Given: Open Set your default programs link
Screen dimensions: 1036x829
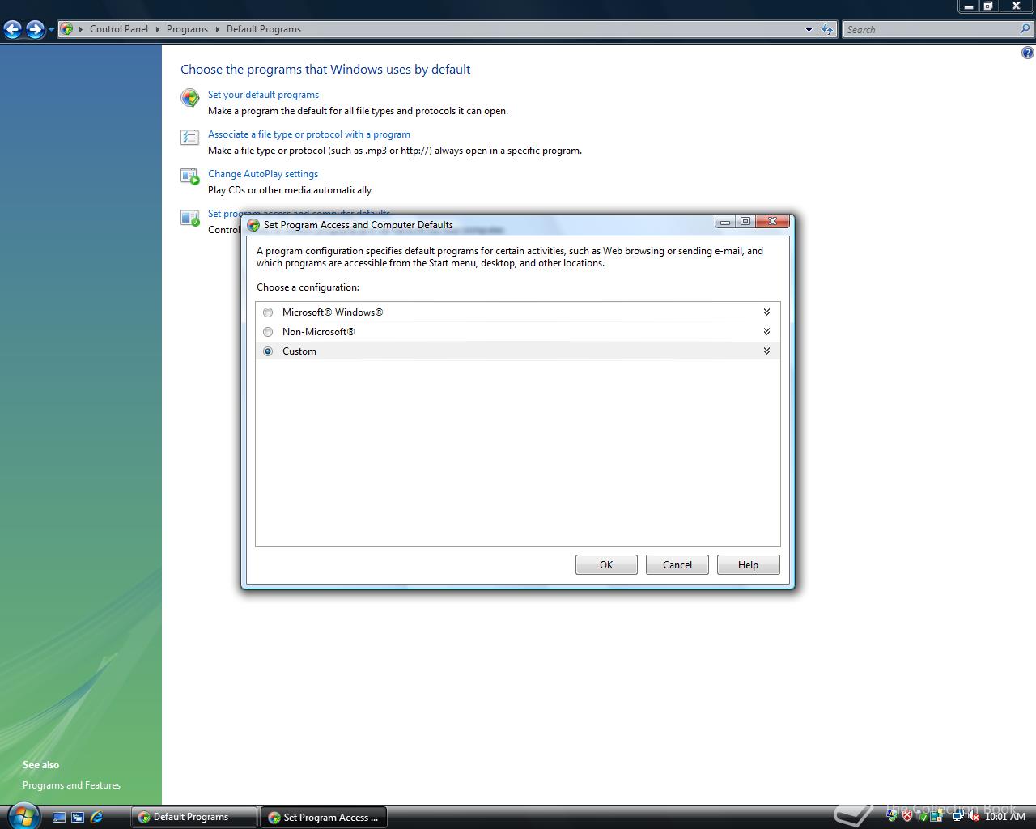Looking at the screenshot, I should coord(263,95).
